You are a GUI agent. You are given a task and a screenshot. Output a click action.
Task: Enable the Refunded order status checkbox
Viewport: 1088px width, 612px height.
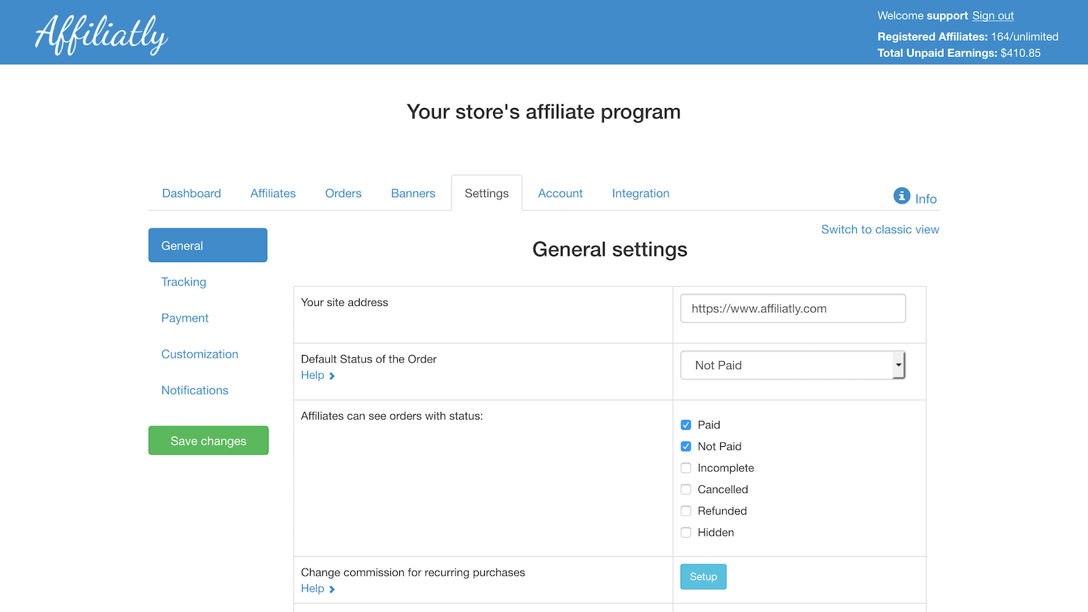pyautogui.click(x=685, y=511)
